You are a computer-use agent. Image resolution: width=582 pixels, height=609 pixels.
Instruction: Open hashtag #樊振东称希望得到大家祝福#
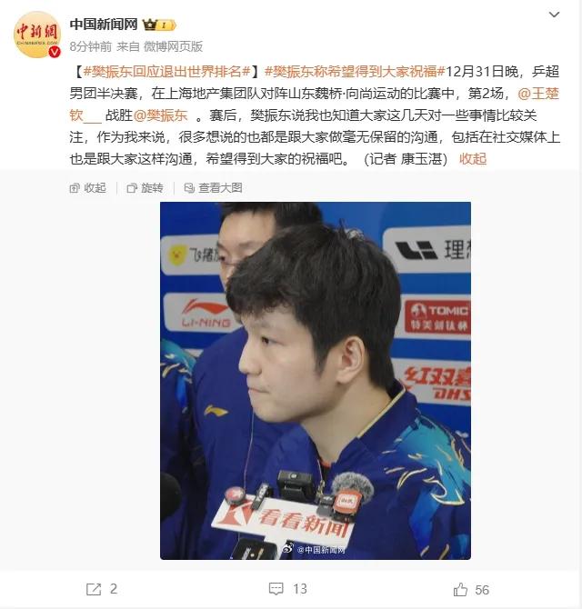pyautogui.click(x=355, y=72)
